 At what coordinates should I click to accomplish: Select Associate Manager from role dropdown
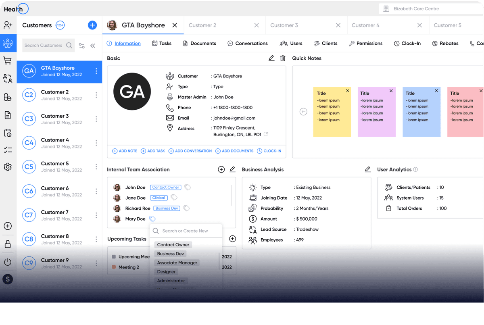point(177,262)
